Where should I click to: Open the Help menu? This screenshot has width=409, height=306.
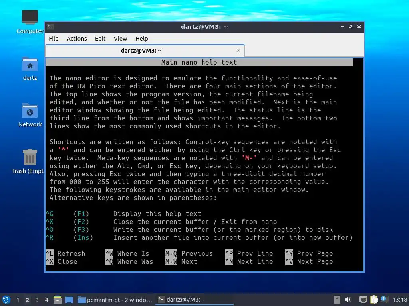(x=142, y=39)
